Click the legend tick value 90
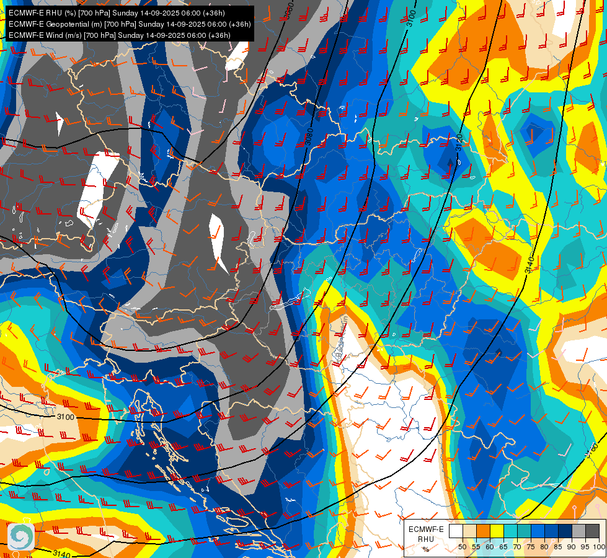Screen dimensions: 607x558 [x=572, y=547]
